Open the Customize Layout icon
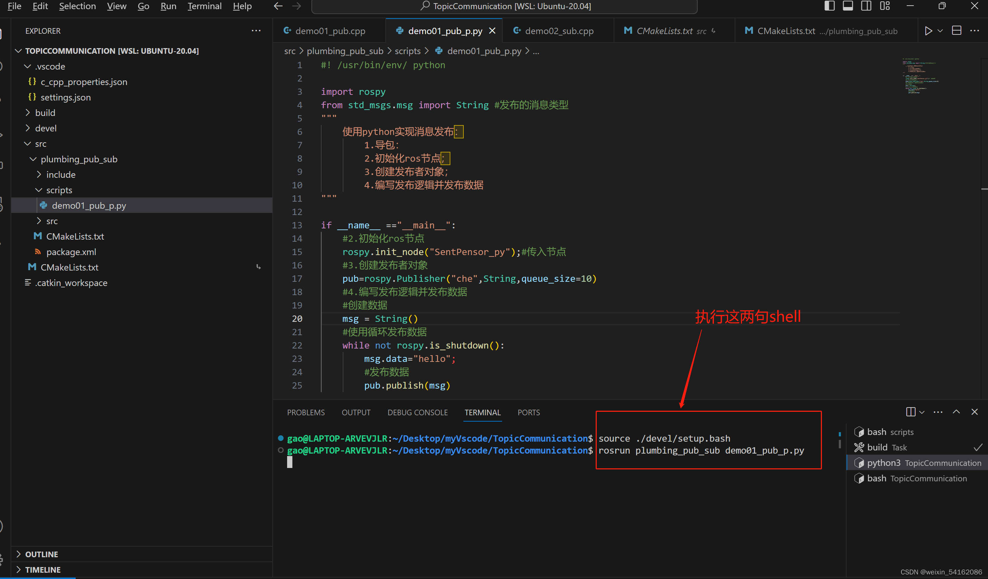This screenshot has width=988, height=579. [x=885, y=6]
